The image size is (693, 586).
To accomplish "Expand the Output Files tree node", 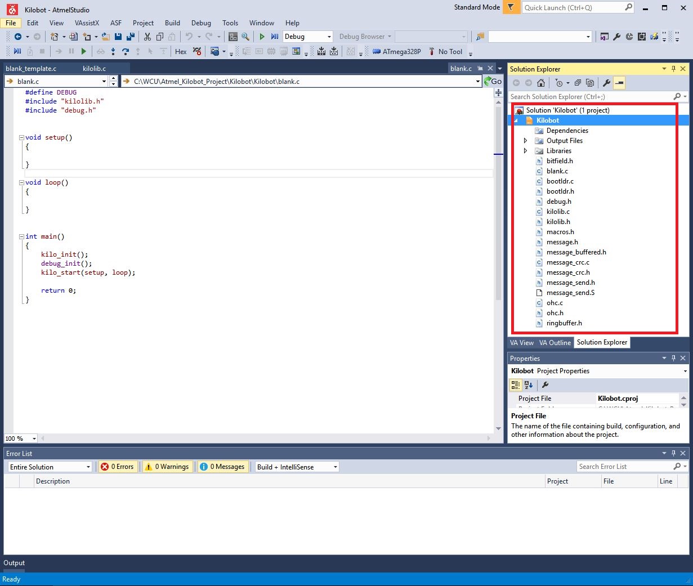I will coord(526,141).
